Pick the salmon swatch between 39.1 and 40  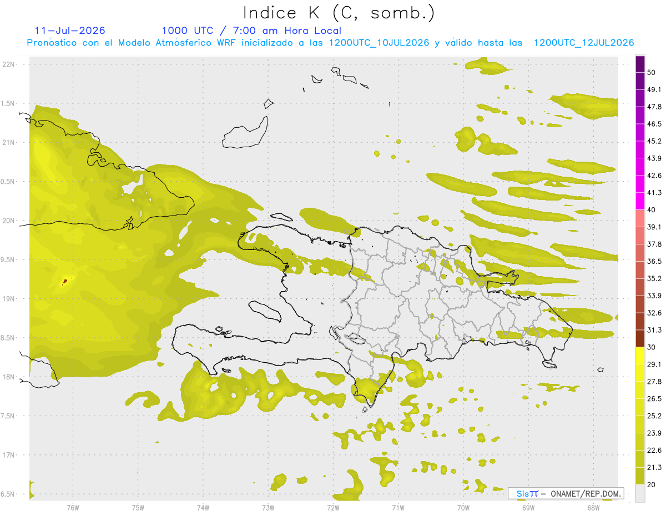pyautogui.click(x=640, y=218)
